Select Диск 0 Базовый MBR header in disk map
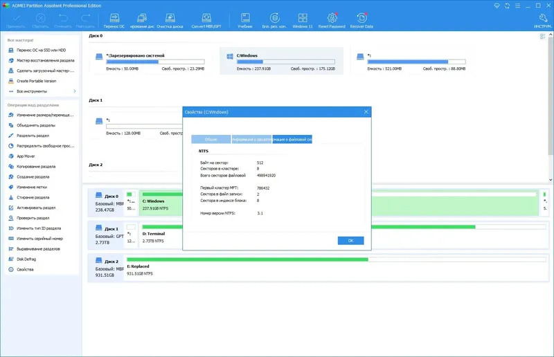Screen dimensions: 554x357 (x=107, y=203)
